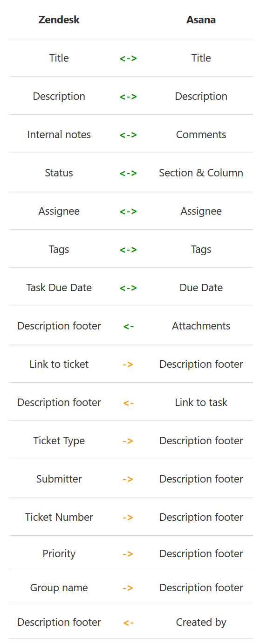Click the Zendesk column header
This screenshot has width=253, height=644.
coord(59,20)
